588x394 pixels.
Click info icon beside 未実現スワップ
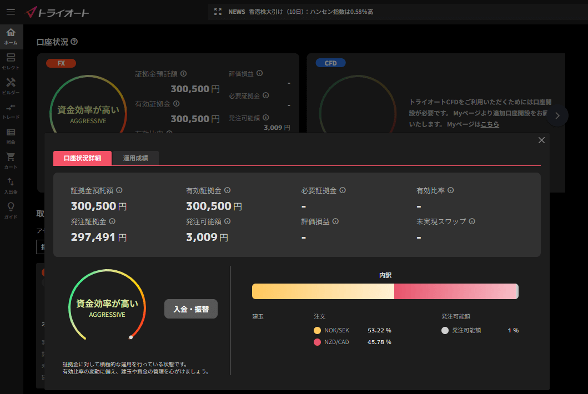(x=472, y=221)
